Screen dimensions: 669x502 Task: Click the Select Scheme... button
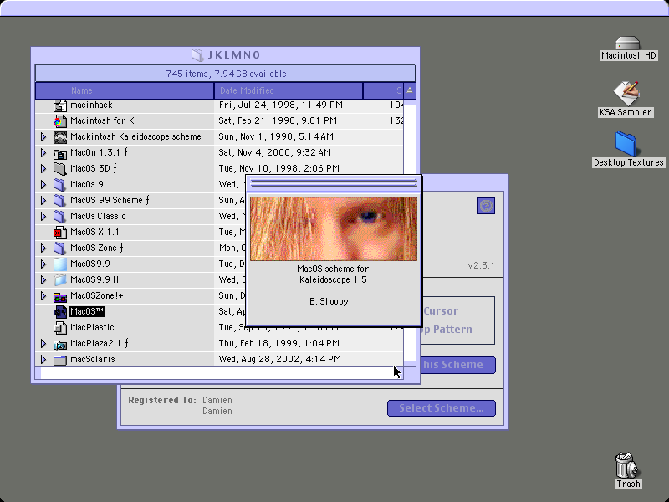point(442,408)
